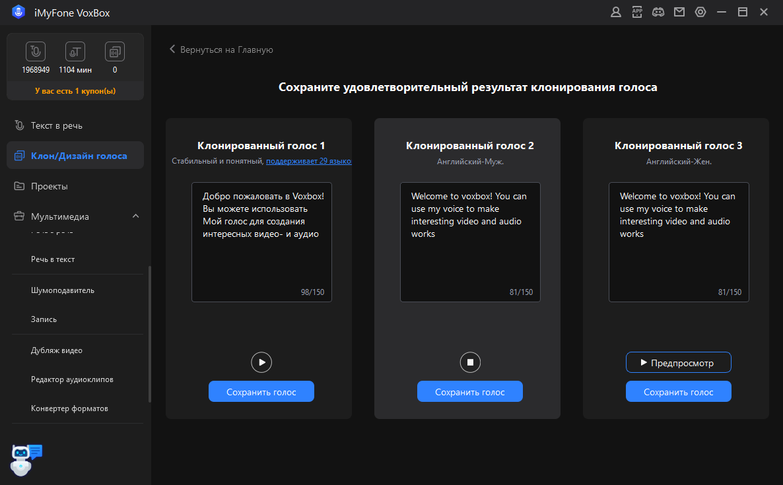Viewport: 783px width, 485px height.
Task: Edit Russian sample text for voice 1
Action: (x=261, y=242)
